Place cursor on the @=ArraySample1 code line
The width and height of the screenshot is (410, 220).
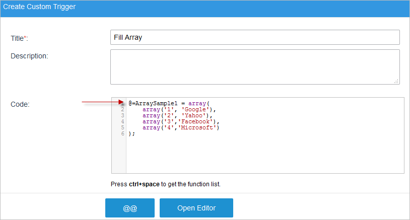pos(165,103)
